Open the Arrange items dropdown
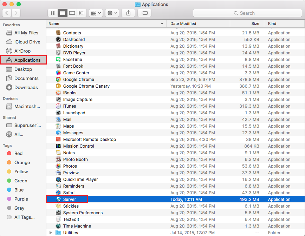 tap(96, 13)
